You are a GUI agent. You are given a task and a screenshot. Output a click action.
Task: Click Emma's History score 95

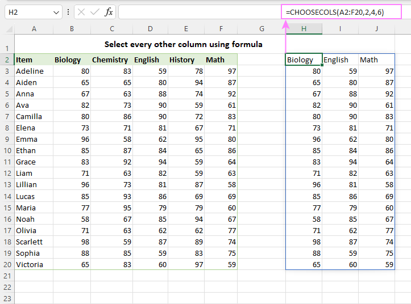186,139
